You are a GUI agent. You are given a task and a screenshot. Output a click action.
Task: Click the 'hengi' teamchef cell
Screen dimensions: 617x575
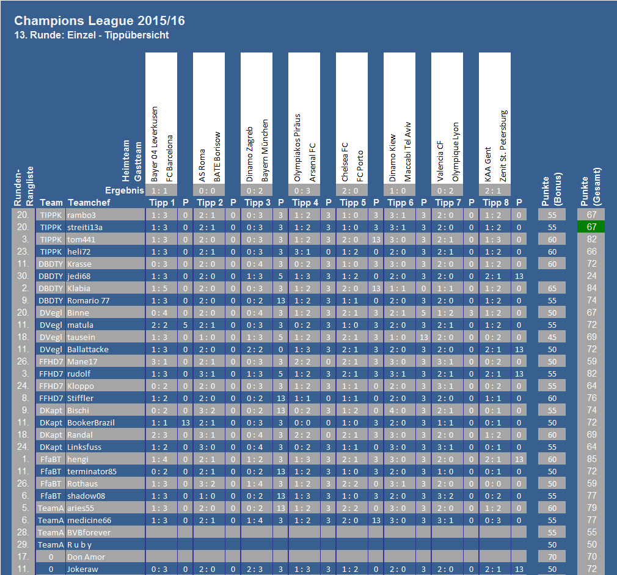click(106, 459)
